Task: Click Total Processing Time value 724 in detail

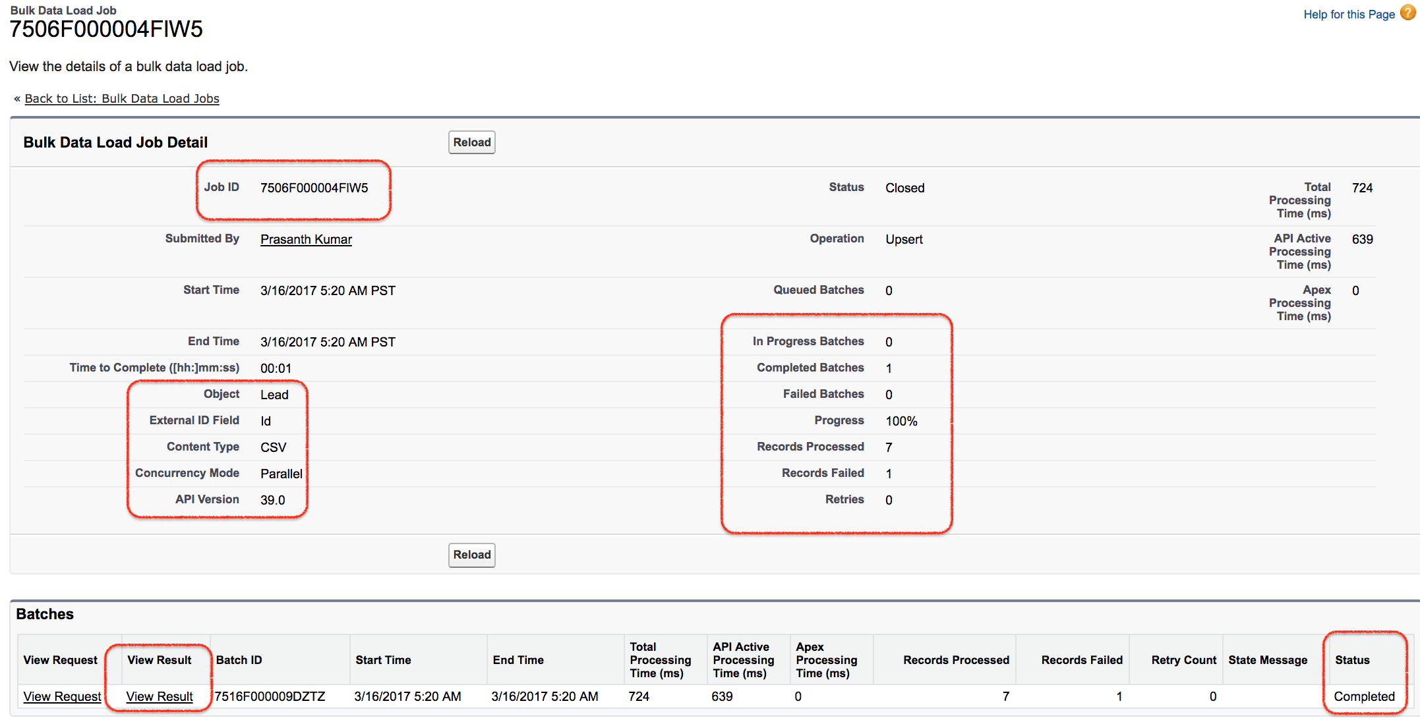Action: tap(1362, 188)
